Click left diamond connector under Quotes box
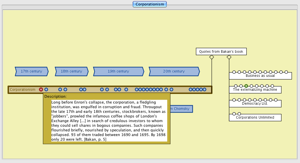The width and height of the screenshot is (300, 163). [x=212, y=57]
